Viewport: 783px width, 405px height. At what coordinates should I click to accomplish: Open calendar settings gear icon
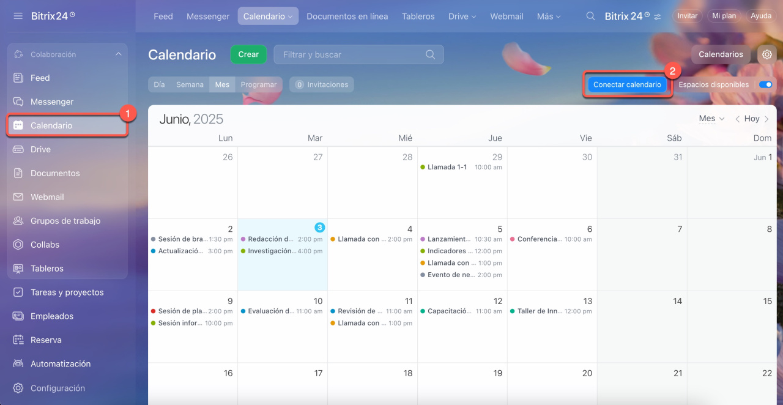click(x=767, y=54)
